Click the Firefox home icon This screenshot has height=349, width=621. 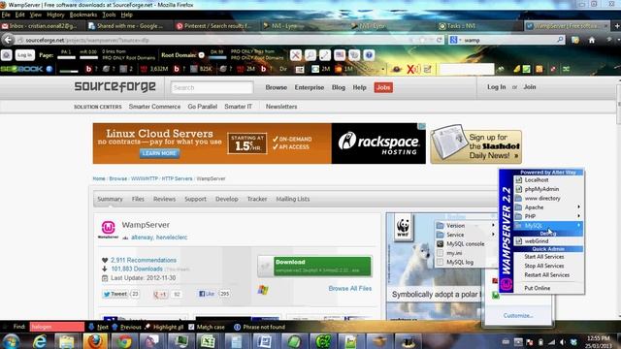tap(591, 40)
